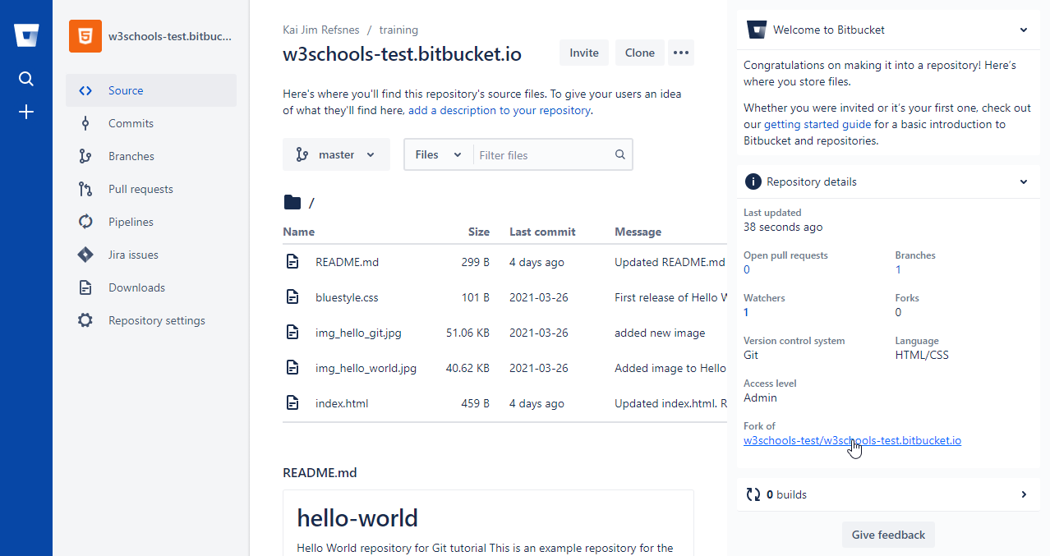Click the Updated README.md commit message
The height and width of the screenshot is (556, 1050).
670,262
